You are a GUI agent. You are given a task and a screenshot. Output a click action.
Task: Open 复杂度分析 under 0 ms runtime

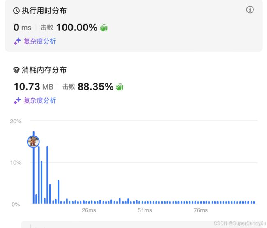pos(40,41)
